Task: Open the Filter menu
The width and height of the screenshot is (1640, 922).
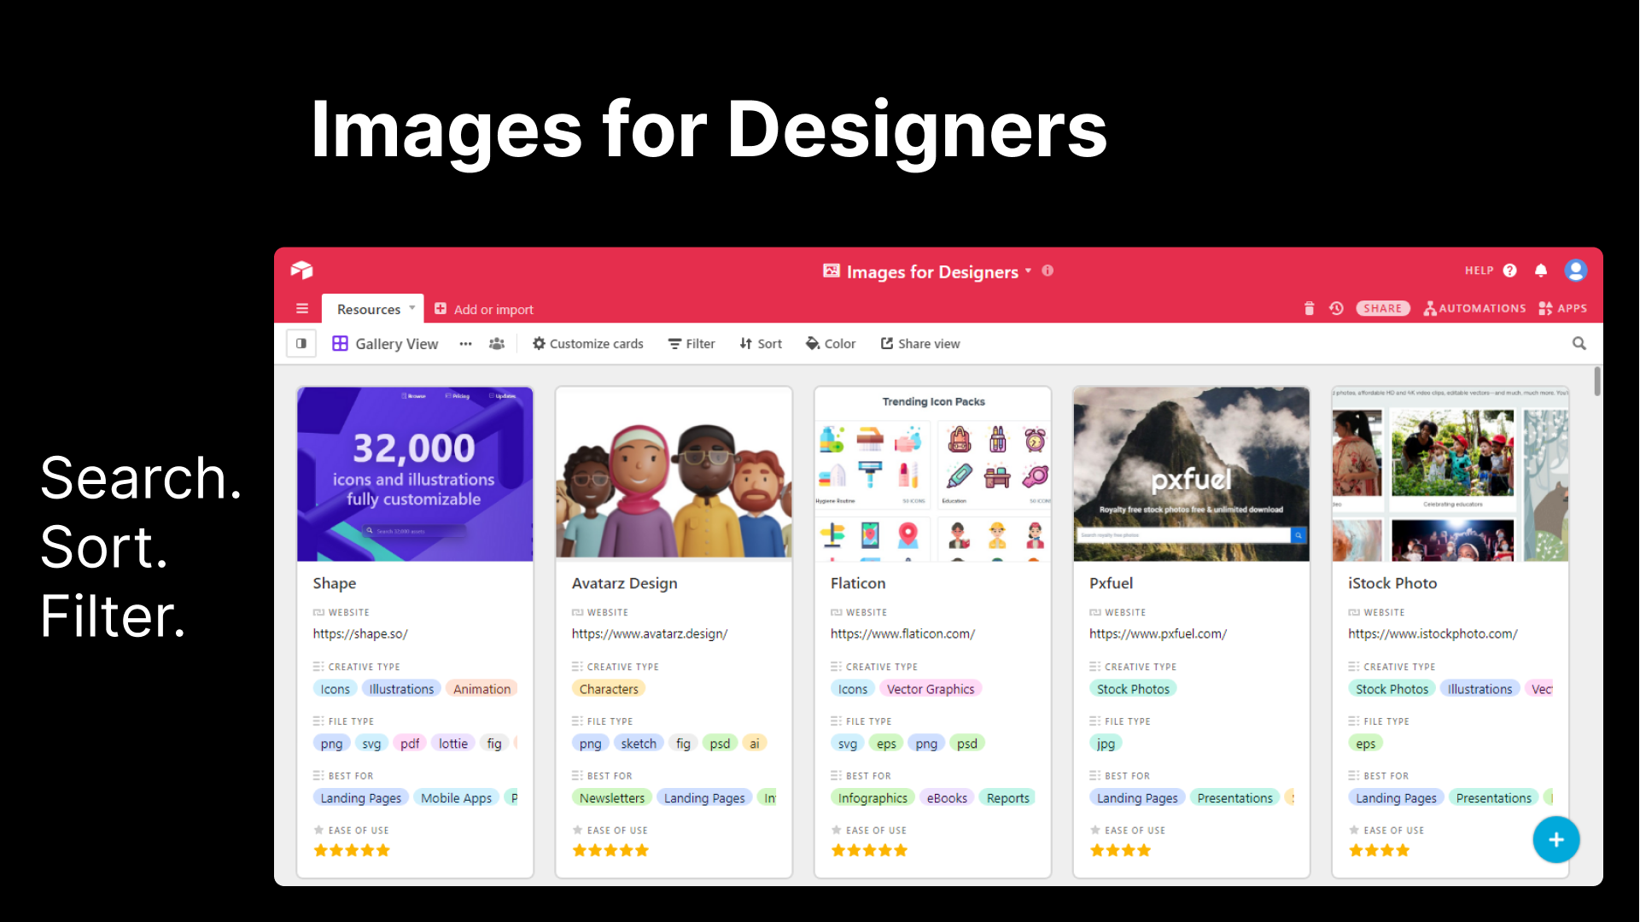Action: [x=692, y=344]
